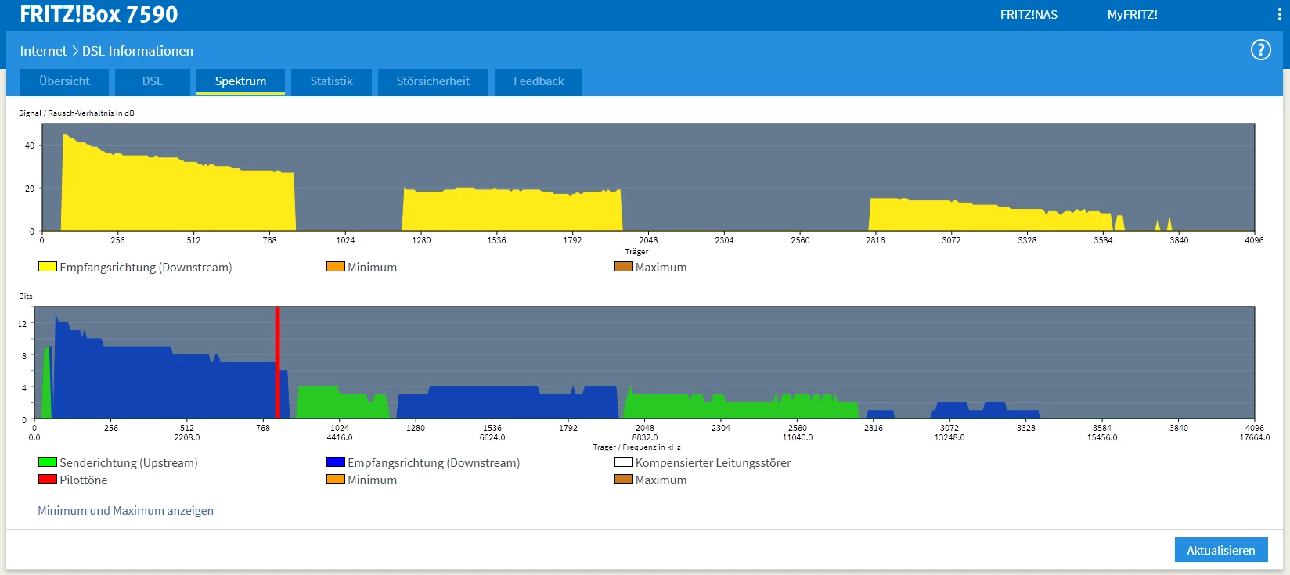Open the Störsicherheit tab

click(433, 81)
